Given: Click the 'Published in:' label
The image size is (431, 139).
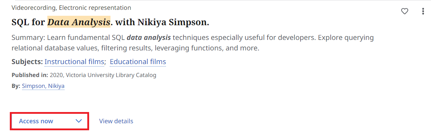Looking at the screenshot, I should 30,75.
